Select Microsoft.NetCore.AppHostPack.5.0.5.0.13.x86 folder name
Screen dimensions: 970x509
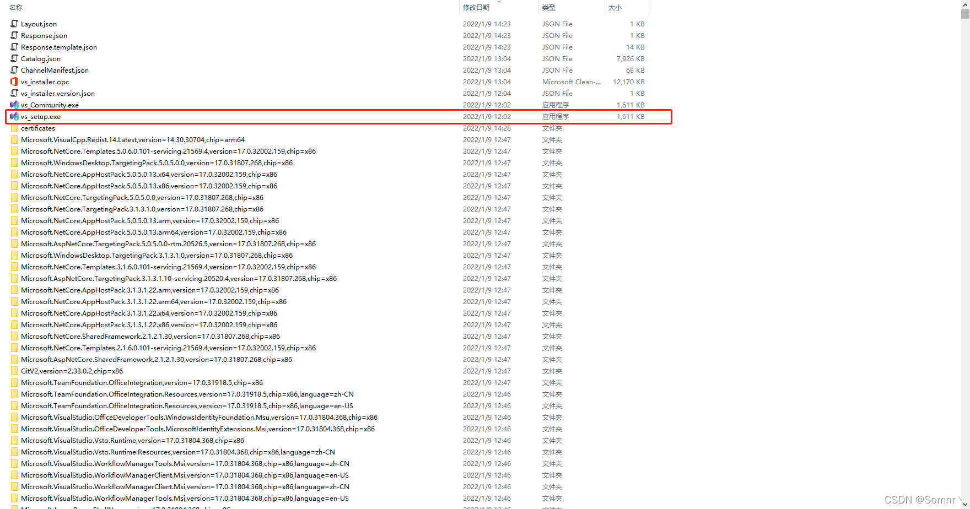pyautogui.click(x=149, y=186)
